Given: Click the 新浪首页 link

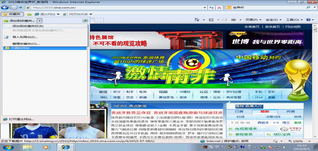Looking at the screenshot, I should [x=273, y=27].
